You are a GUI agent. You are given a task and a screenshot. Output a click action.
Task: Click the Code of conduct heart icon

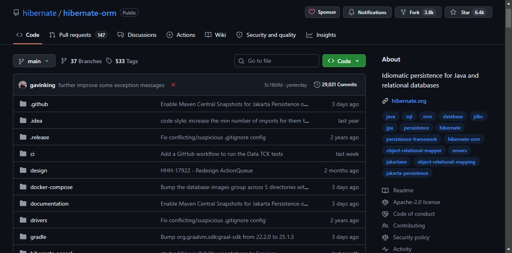click(385, 214)
